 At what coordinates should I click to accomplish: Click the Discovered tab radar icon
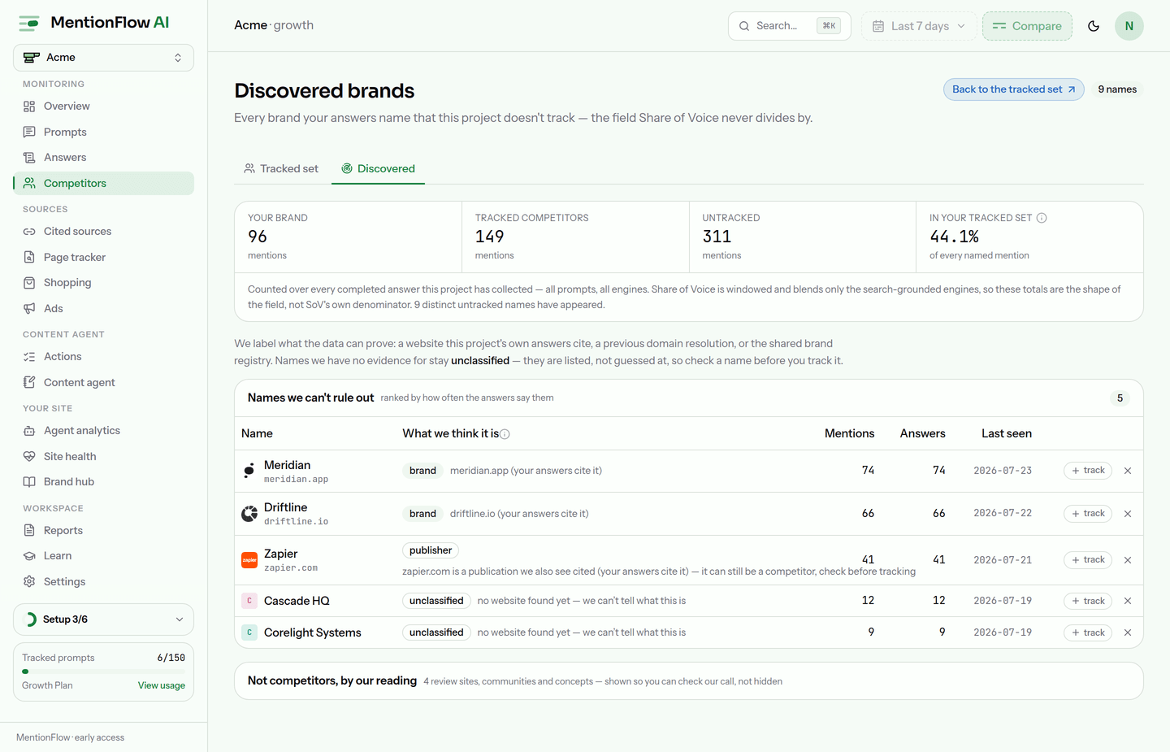coord(347,168)
